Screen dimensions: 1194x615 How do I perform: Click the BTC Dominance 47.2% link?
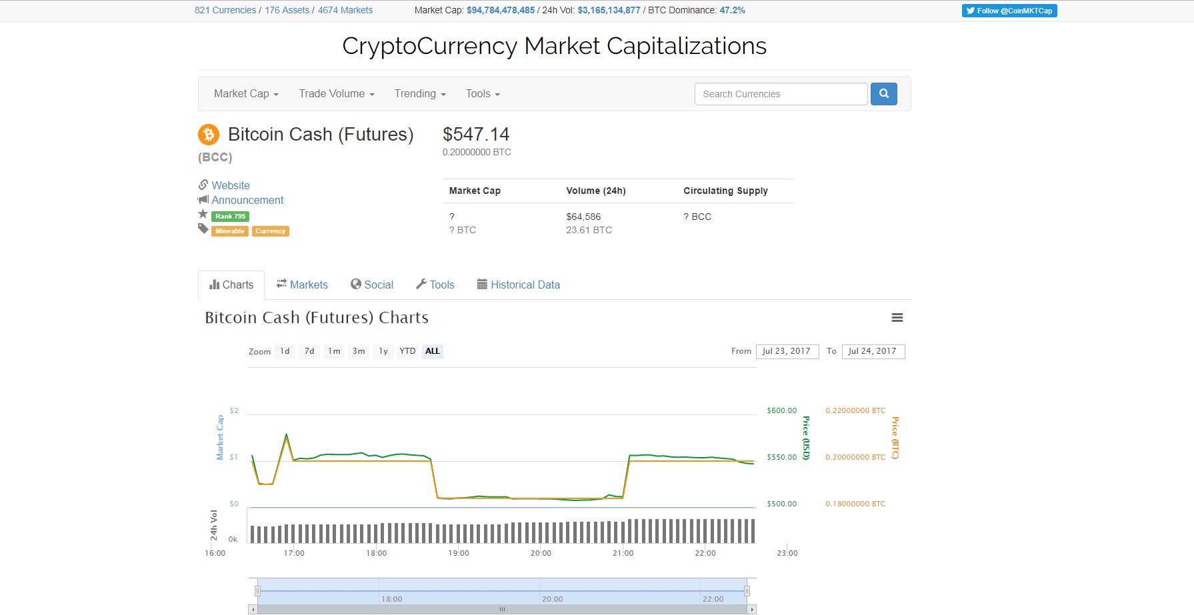[732, 10]
